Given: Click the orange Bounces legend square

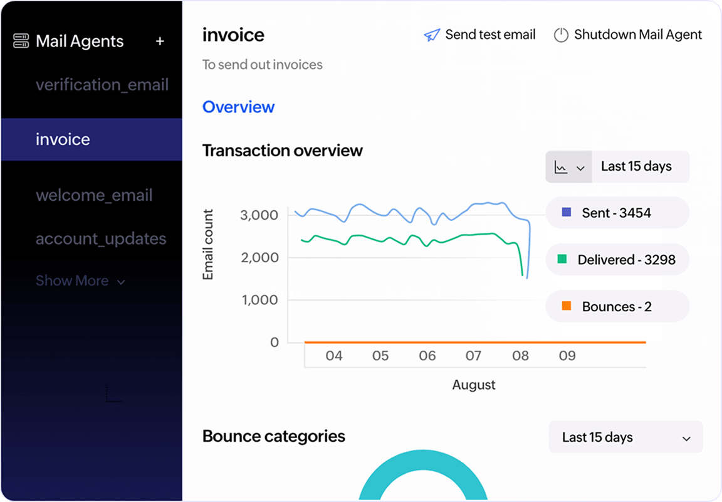Looking at the screenshot, I should pos(567,306).
